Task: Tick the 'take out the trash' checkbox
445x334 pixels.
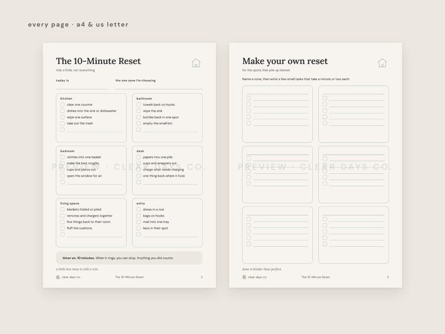Action: 62,123
